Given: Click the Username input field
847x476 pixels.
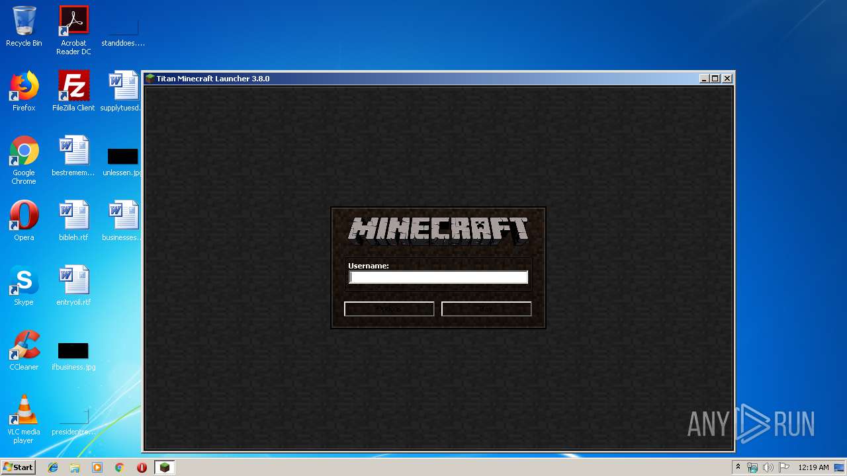Looking at the screenshot, I should point(438,278).
